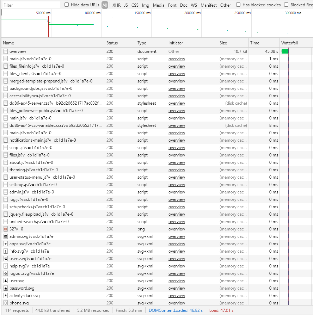Screen dimensions: 313x315
Task: Sort by the Time column header
Action: click(x=264, y=43)
